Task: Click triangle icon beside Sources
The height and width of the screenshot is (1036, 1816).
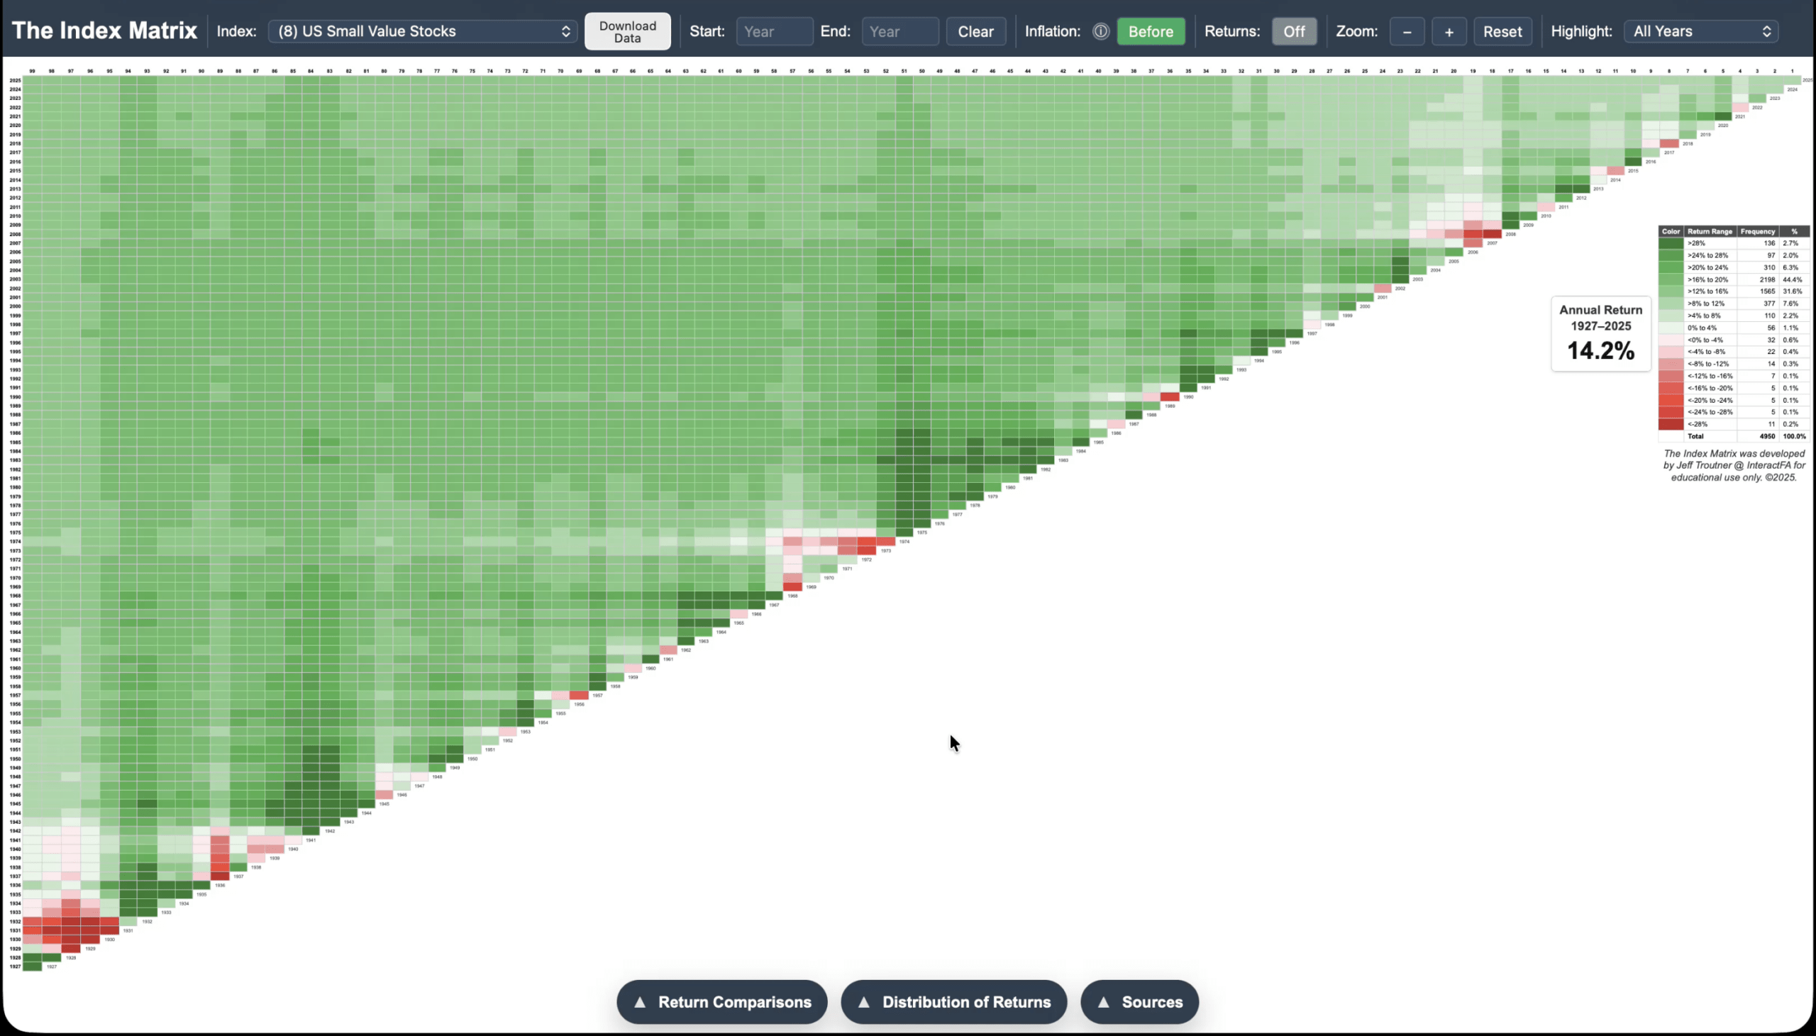Action: click(x=1104, y=1002)
